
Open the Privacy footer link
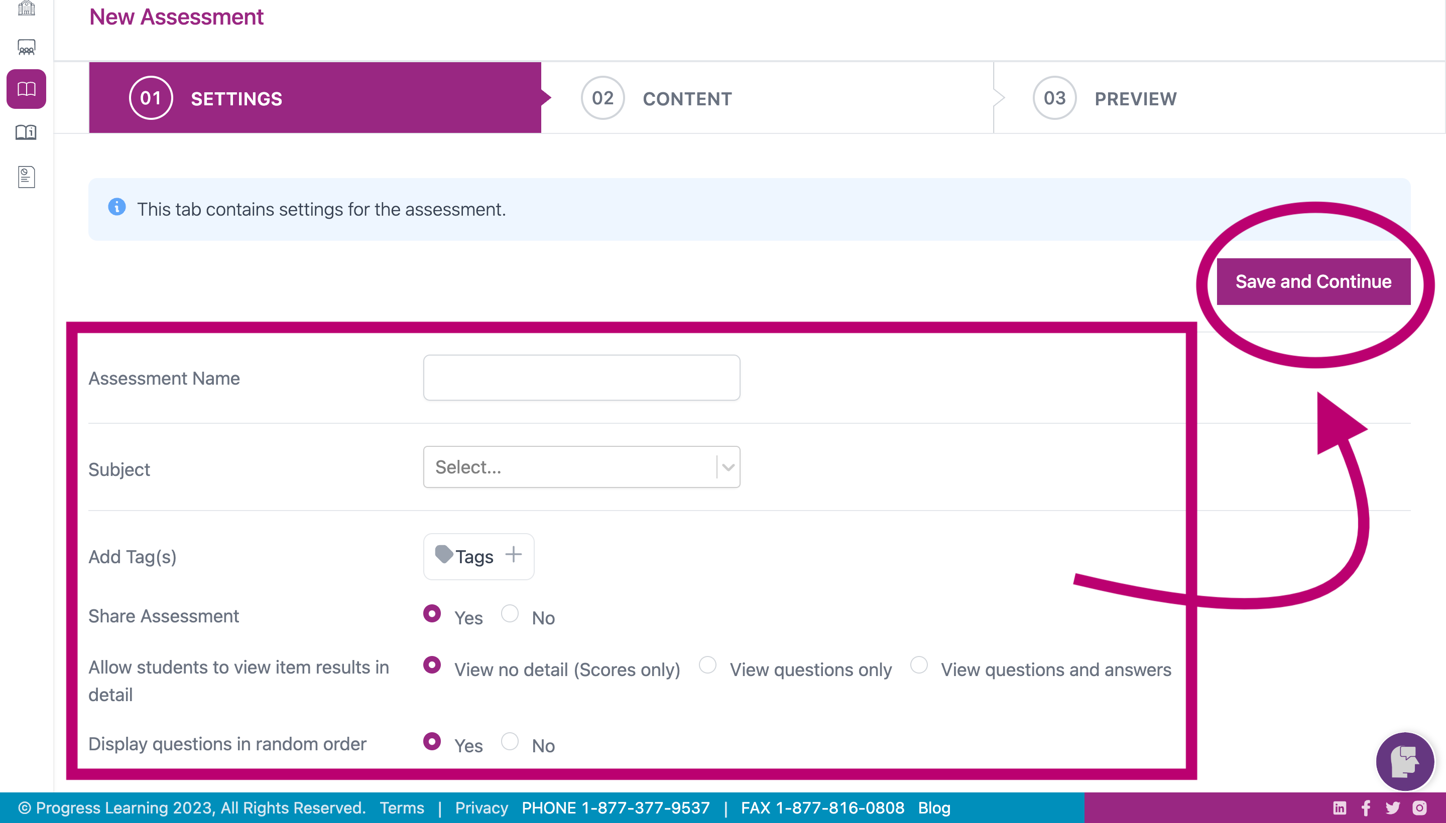(481, 808)
